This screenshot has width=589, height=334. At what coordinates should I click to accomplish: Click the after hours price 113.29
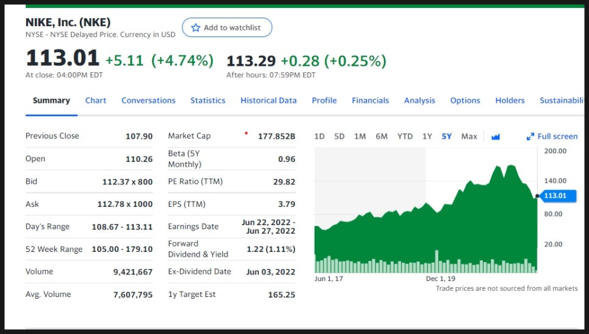tap(251, 61)
